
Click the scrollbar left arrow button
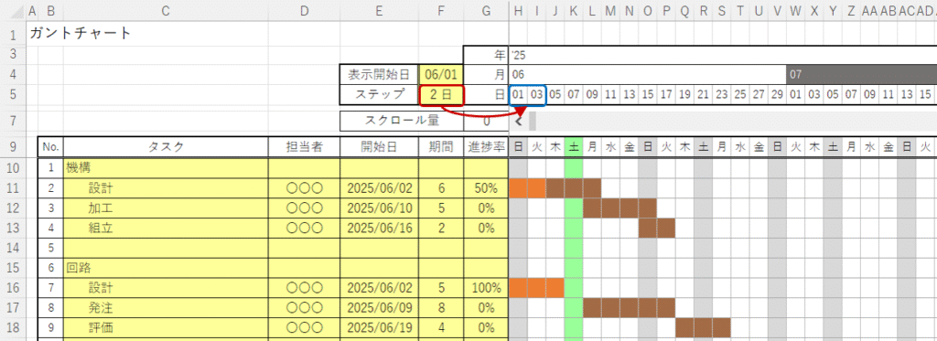518,121
